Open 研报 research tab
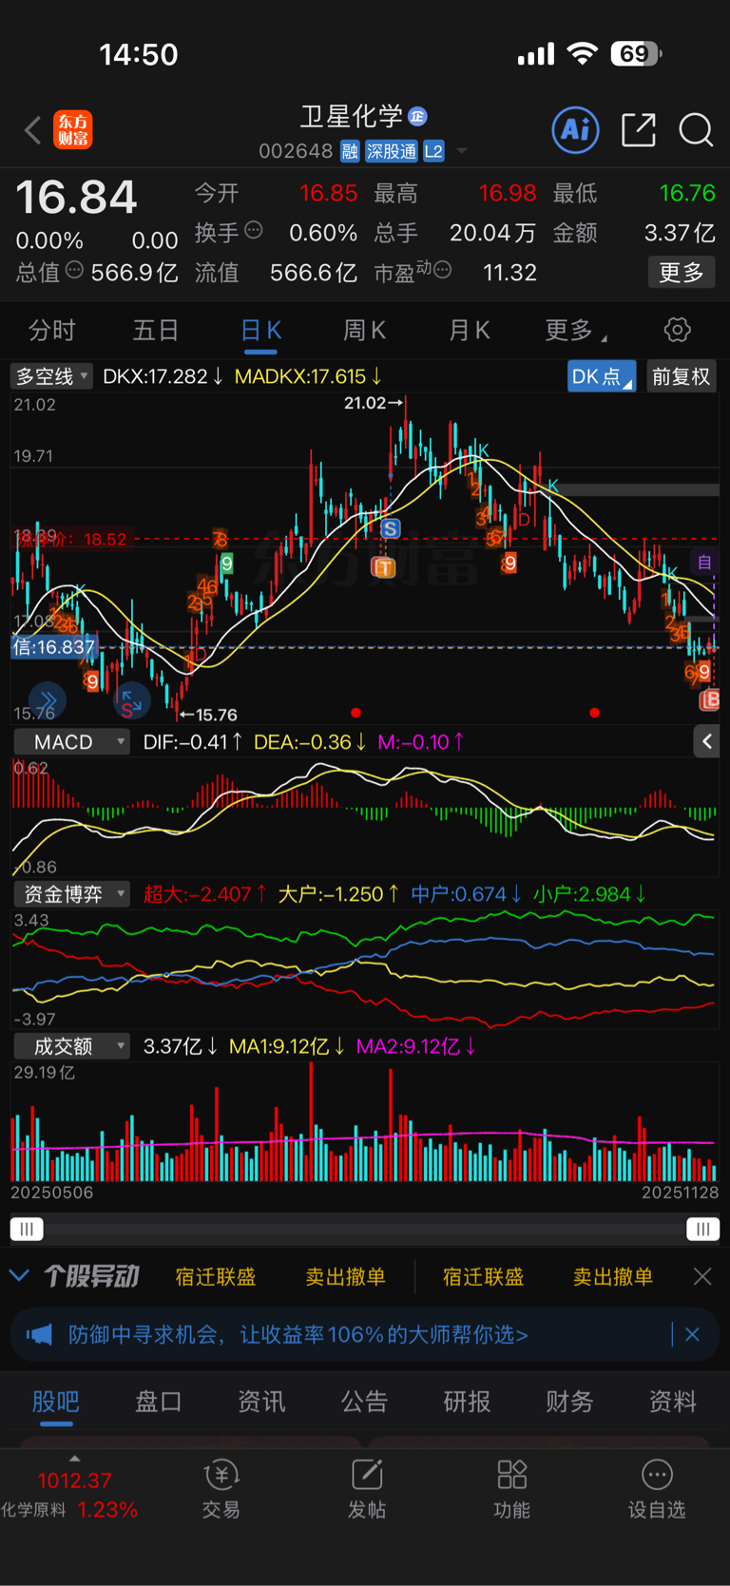The image size is (730, 1586). pos(467,1402)
